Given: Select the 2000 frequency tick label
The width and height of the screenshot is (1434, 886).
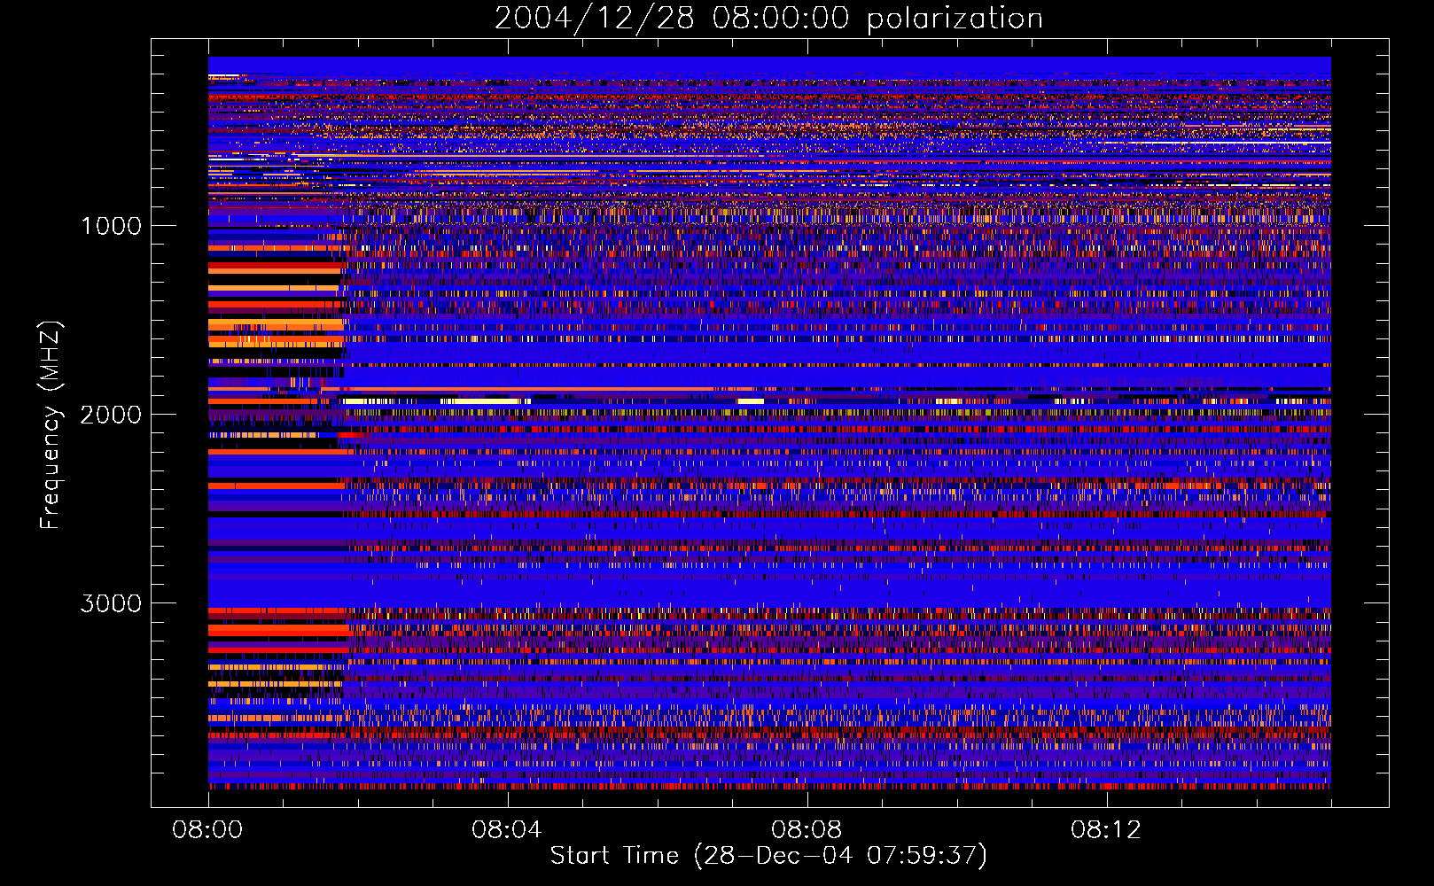Looking at the screenshot, I should (111, 415).
